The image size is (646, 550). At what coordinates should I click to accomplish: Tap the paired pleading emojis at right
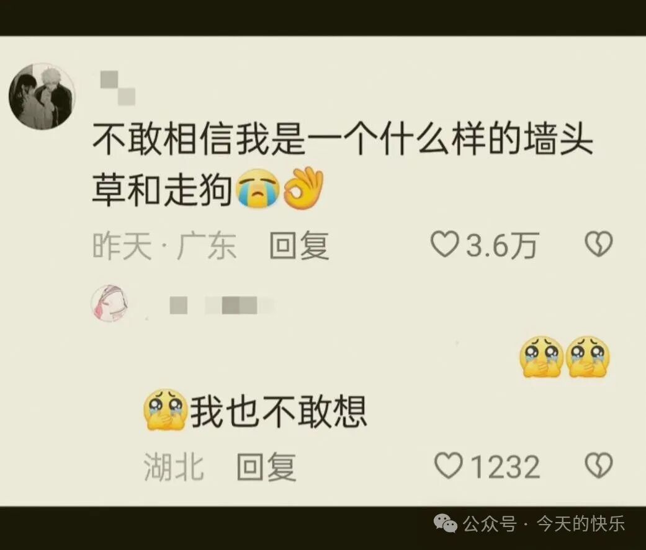tap(565, 357)
